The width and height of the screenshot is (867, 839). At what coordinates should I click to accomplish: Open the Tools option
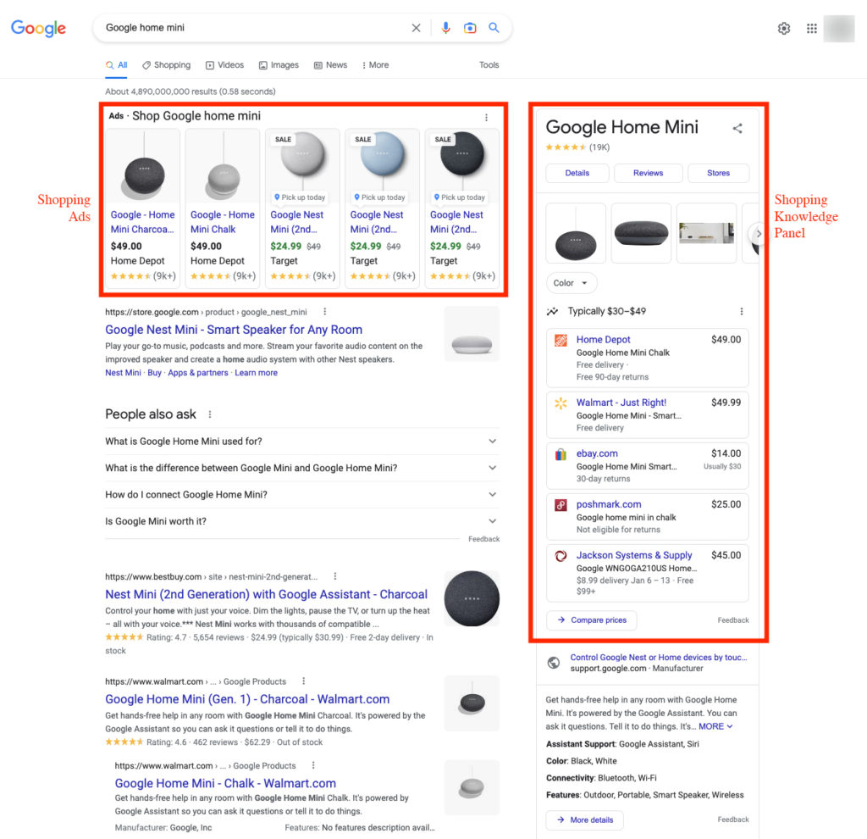(489, 64)
